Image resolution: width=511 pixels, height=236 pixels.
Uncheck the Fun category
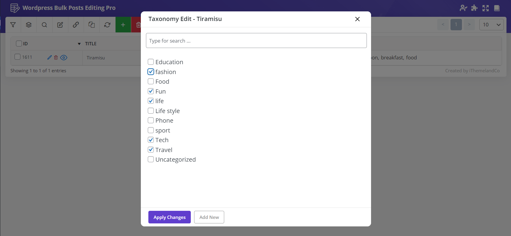[151, 91]
